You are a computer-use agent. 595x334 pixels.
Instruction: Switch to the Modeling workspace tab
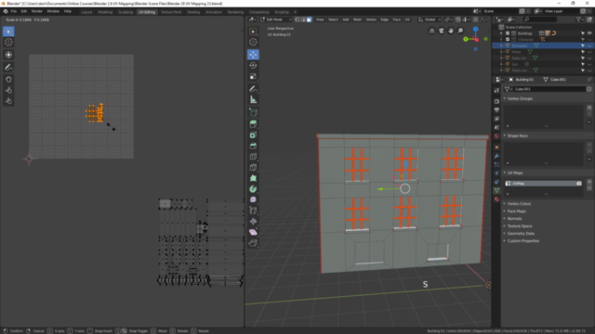click(x=105, y=12)
